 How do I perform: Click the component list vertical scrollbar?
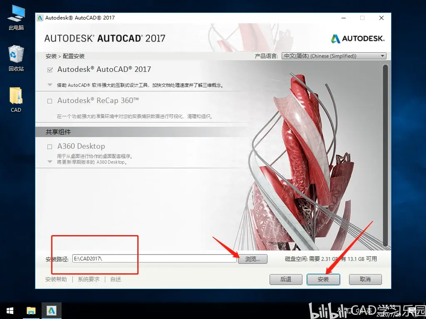(x=385, y=156)
